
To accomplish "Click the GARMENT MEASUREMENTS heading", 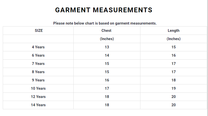I will (x=104, y=10).
